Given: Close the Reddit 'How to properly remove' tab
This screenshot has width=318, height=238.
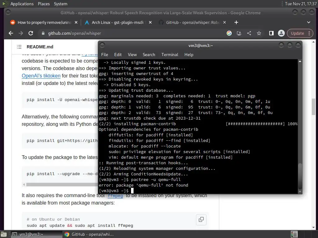Looking at the screenshot, I should click(76, 22).
